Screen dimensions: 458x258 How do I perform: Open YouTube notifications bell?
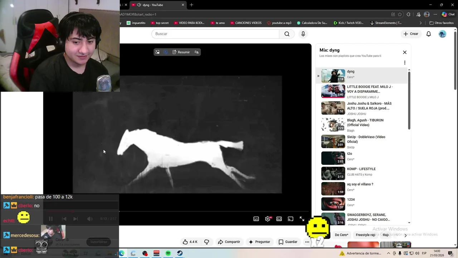[x=428, y=34]
